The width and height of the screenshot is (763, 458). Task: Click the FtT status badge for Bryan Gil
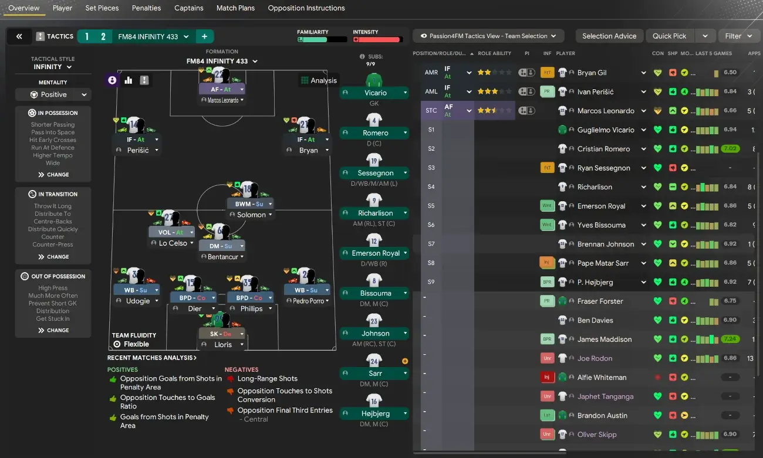click(x=548, y=73)
